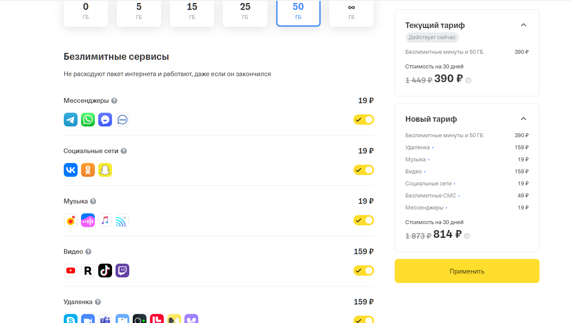The image size is (571, 323).
Task: Click the 49 ₽ price for Безлимитные СМС
Action: pos(523,195)
